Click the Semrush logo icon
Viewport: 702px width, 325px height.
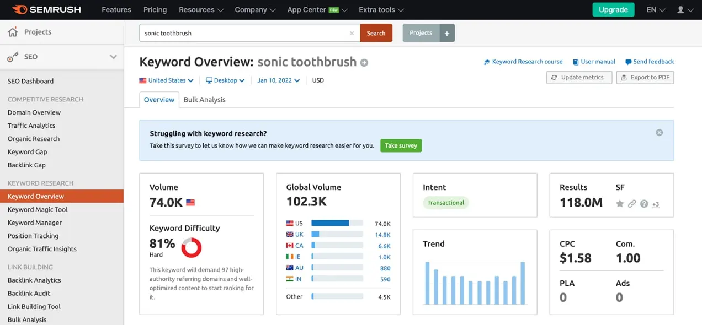point(19,9)
